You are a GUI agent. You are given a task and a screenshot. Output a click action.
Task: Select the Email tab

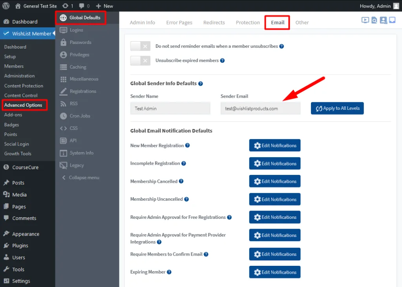click(278, 22)
